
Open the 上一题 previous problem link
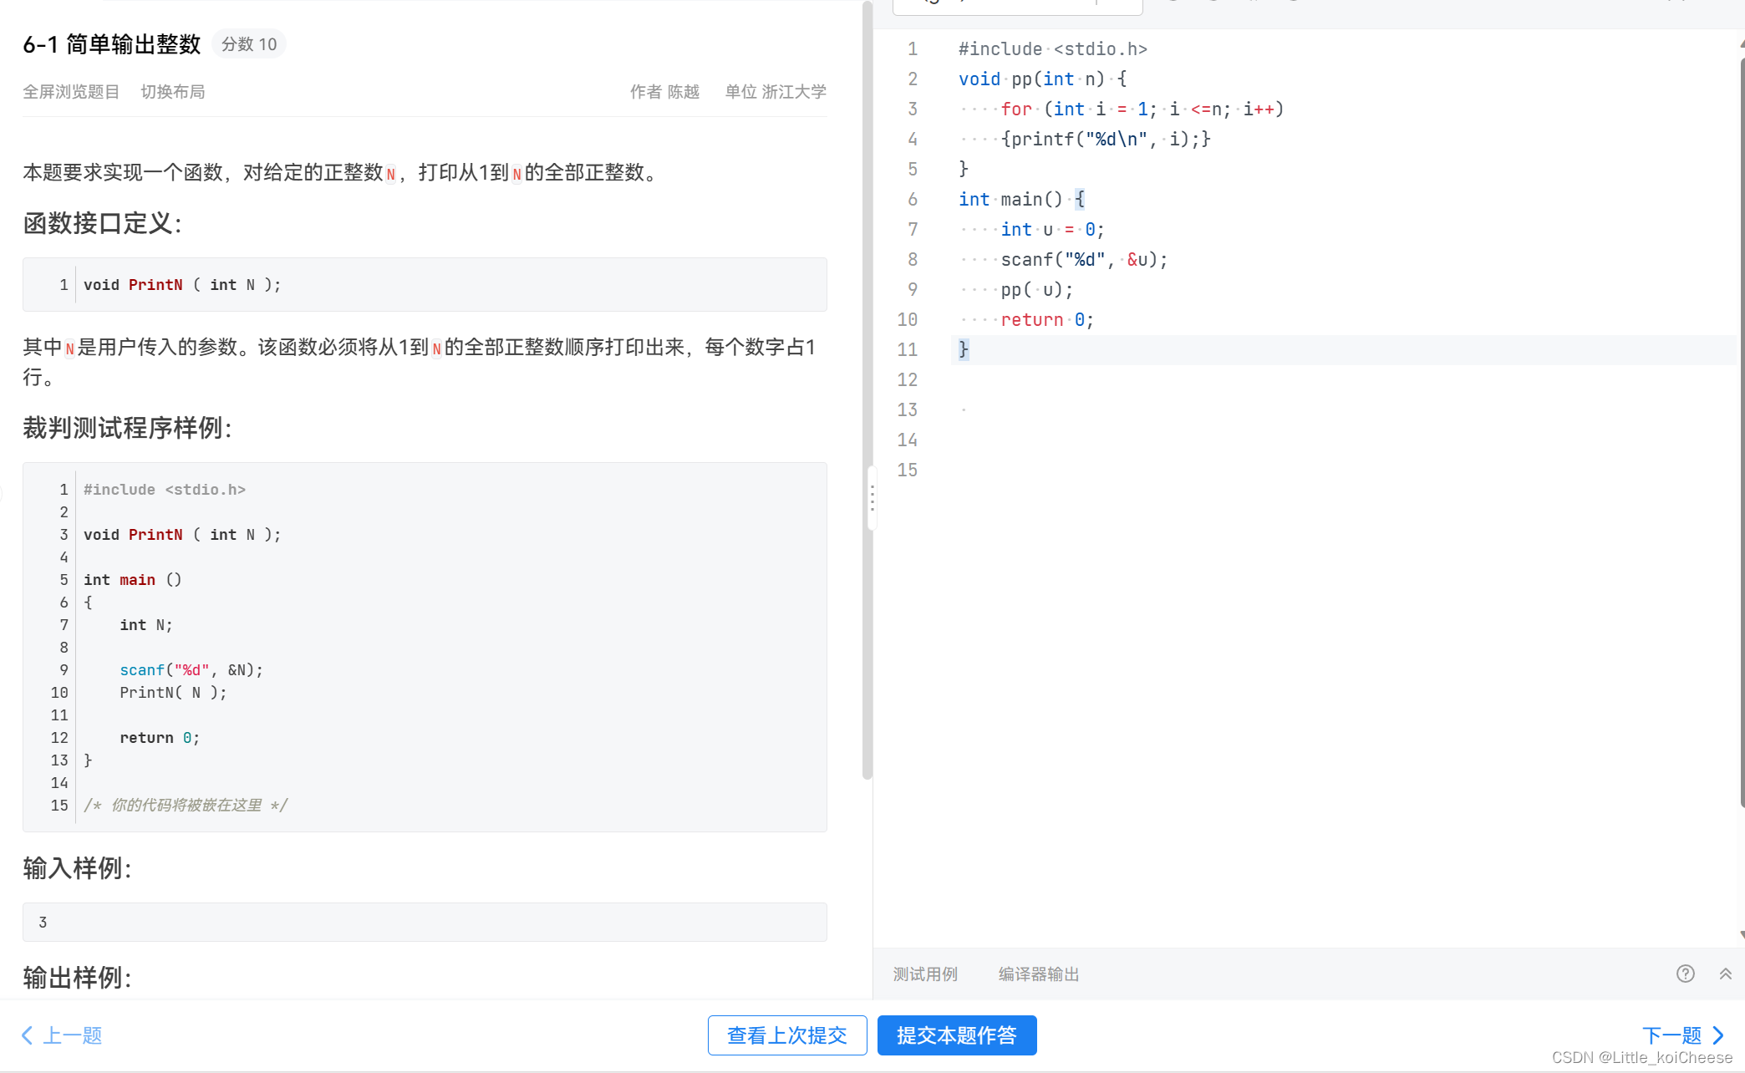73,1035
